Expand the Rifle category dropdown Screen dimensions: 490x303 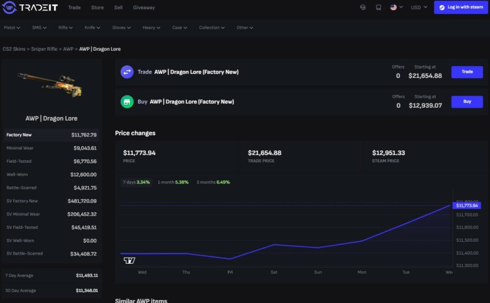pyautogui.click(x=66, y=28)
